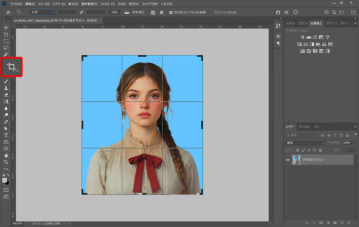Reset the crop box with undo arrow
Viewport: 359px width, 227px height.
tap(278, 12)
